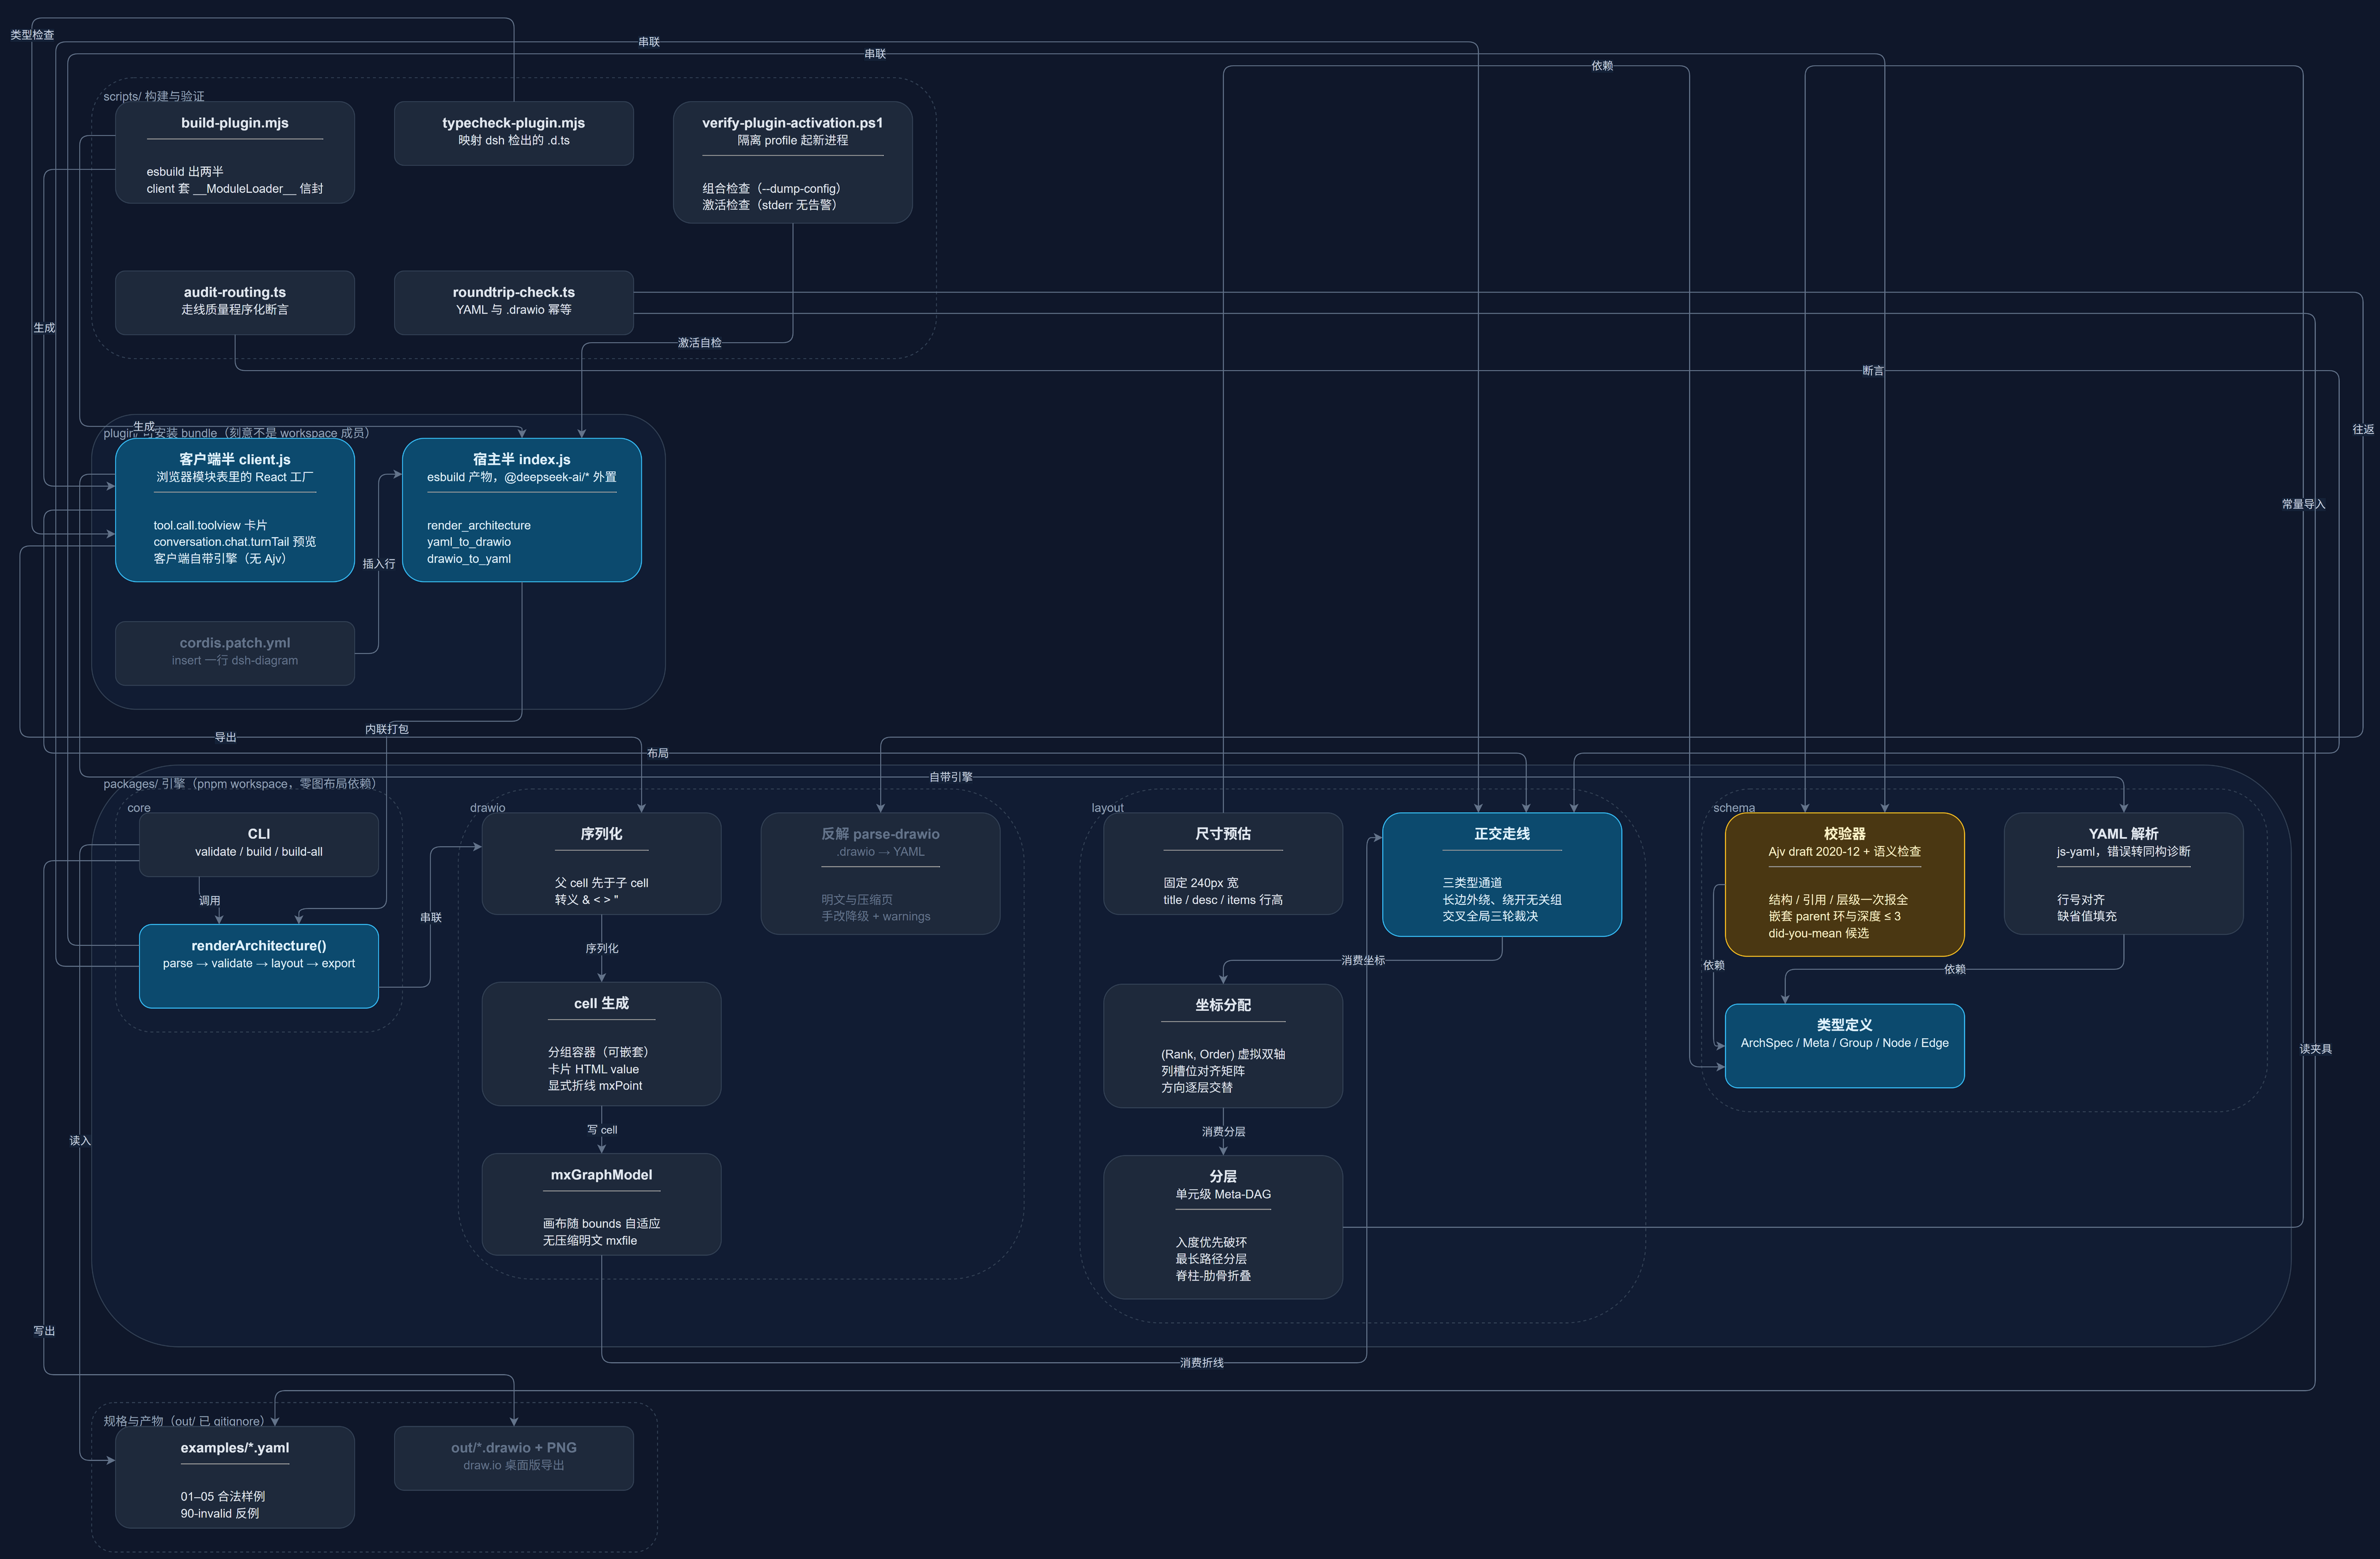Image resolution: width=2380 pixels, height=1559 pixels.
Task: Click the layout group label
Action: click(1107, 808)
